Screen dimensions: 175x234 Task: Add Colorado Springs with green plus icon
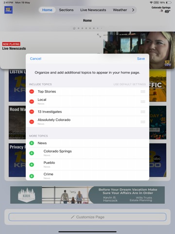(32, 153)
